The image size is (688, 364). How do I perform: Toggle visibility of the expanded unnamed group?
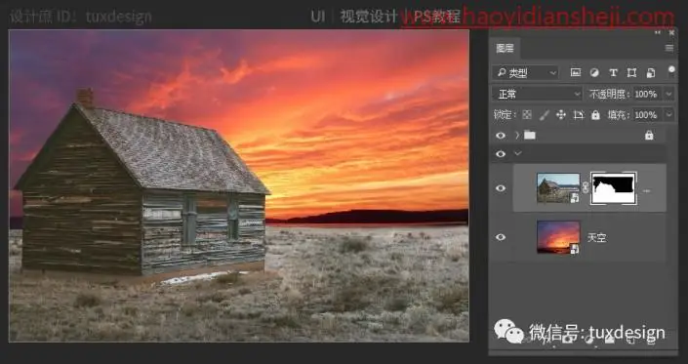(x=501, y=154)
